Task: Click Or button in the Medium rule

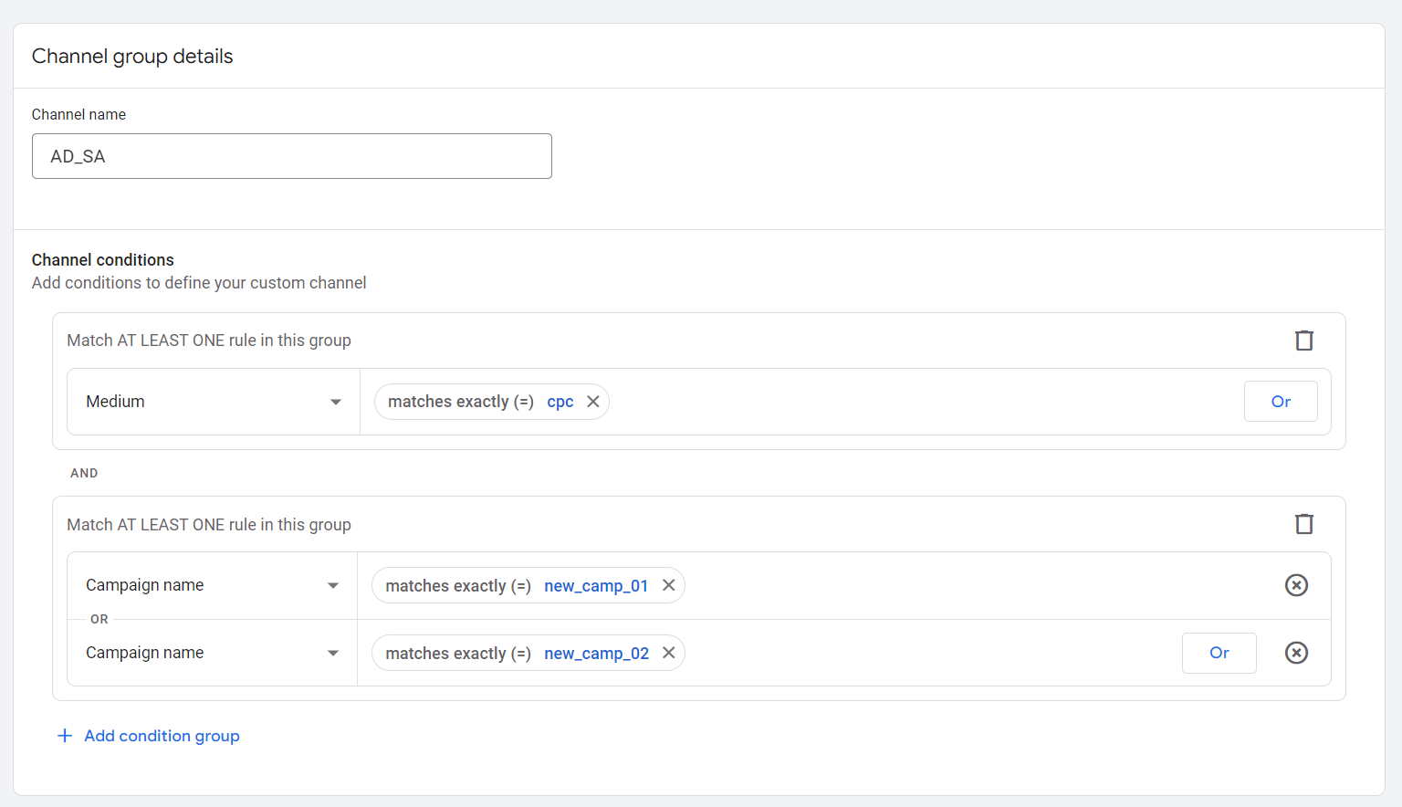Action: click(1280, 402)
